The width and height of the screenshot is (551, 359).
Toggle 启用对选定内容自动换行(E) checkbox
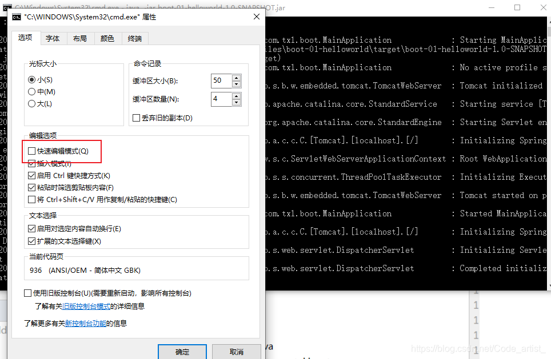click(x=31, y=229)
